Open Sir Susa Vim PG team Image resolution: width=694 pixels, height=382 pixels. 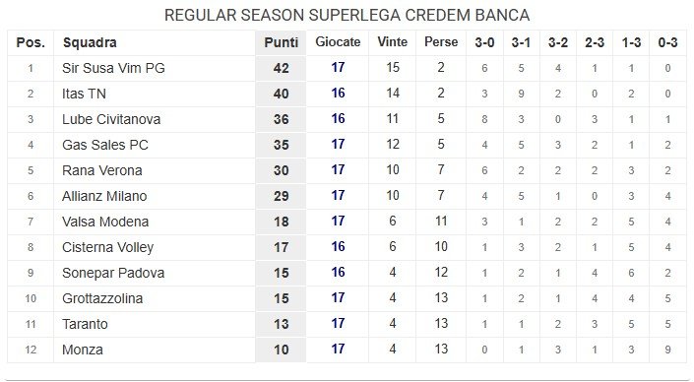click(113, 68)
